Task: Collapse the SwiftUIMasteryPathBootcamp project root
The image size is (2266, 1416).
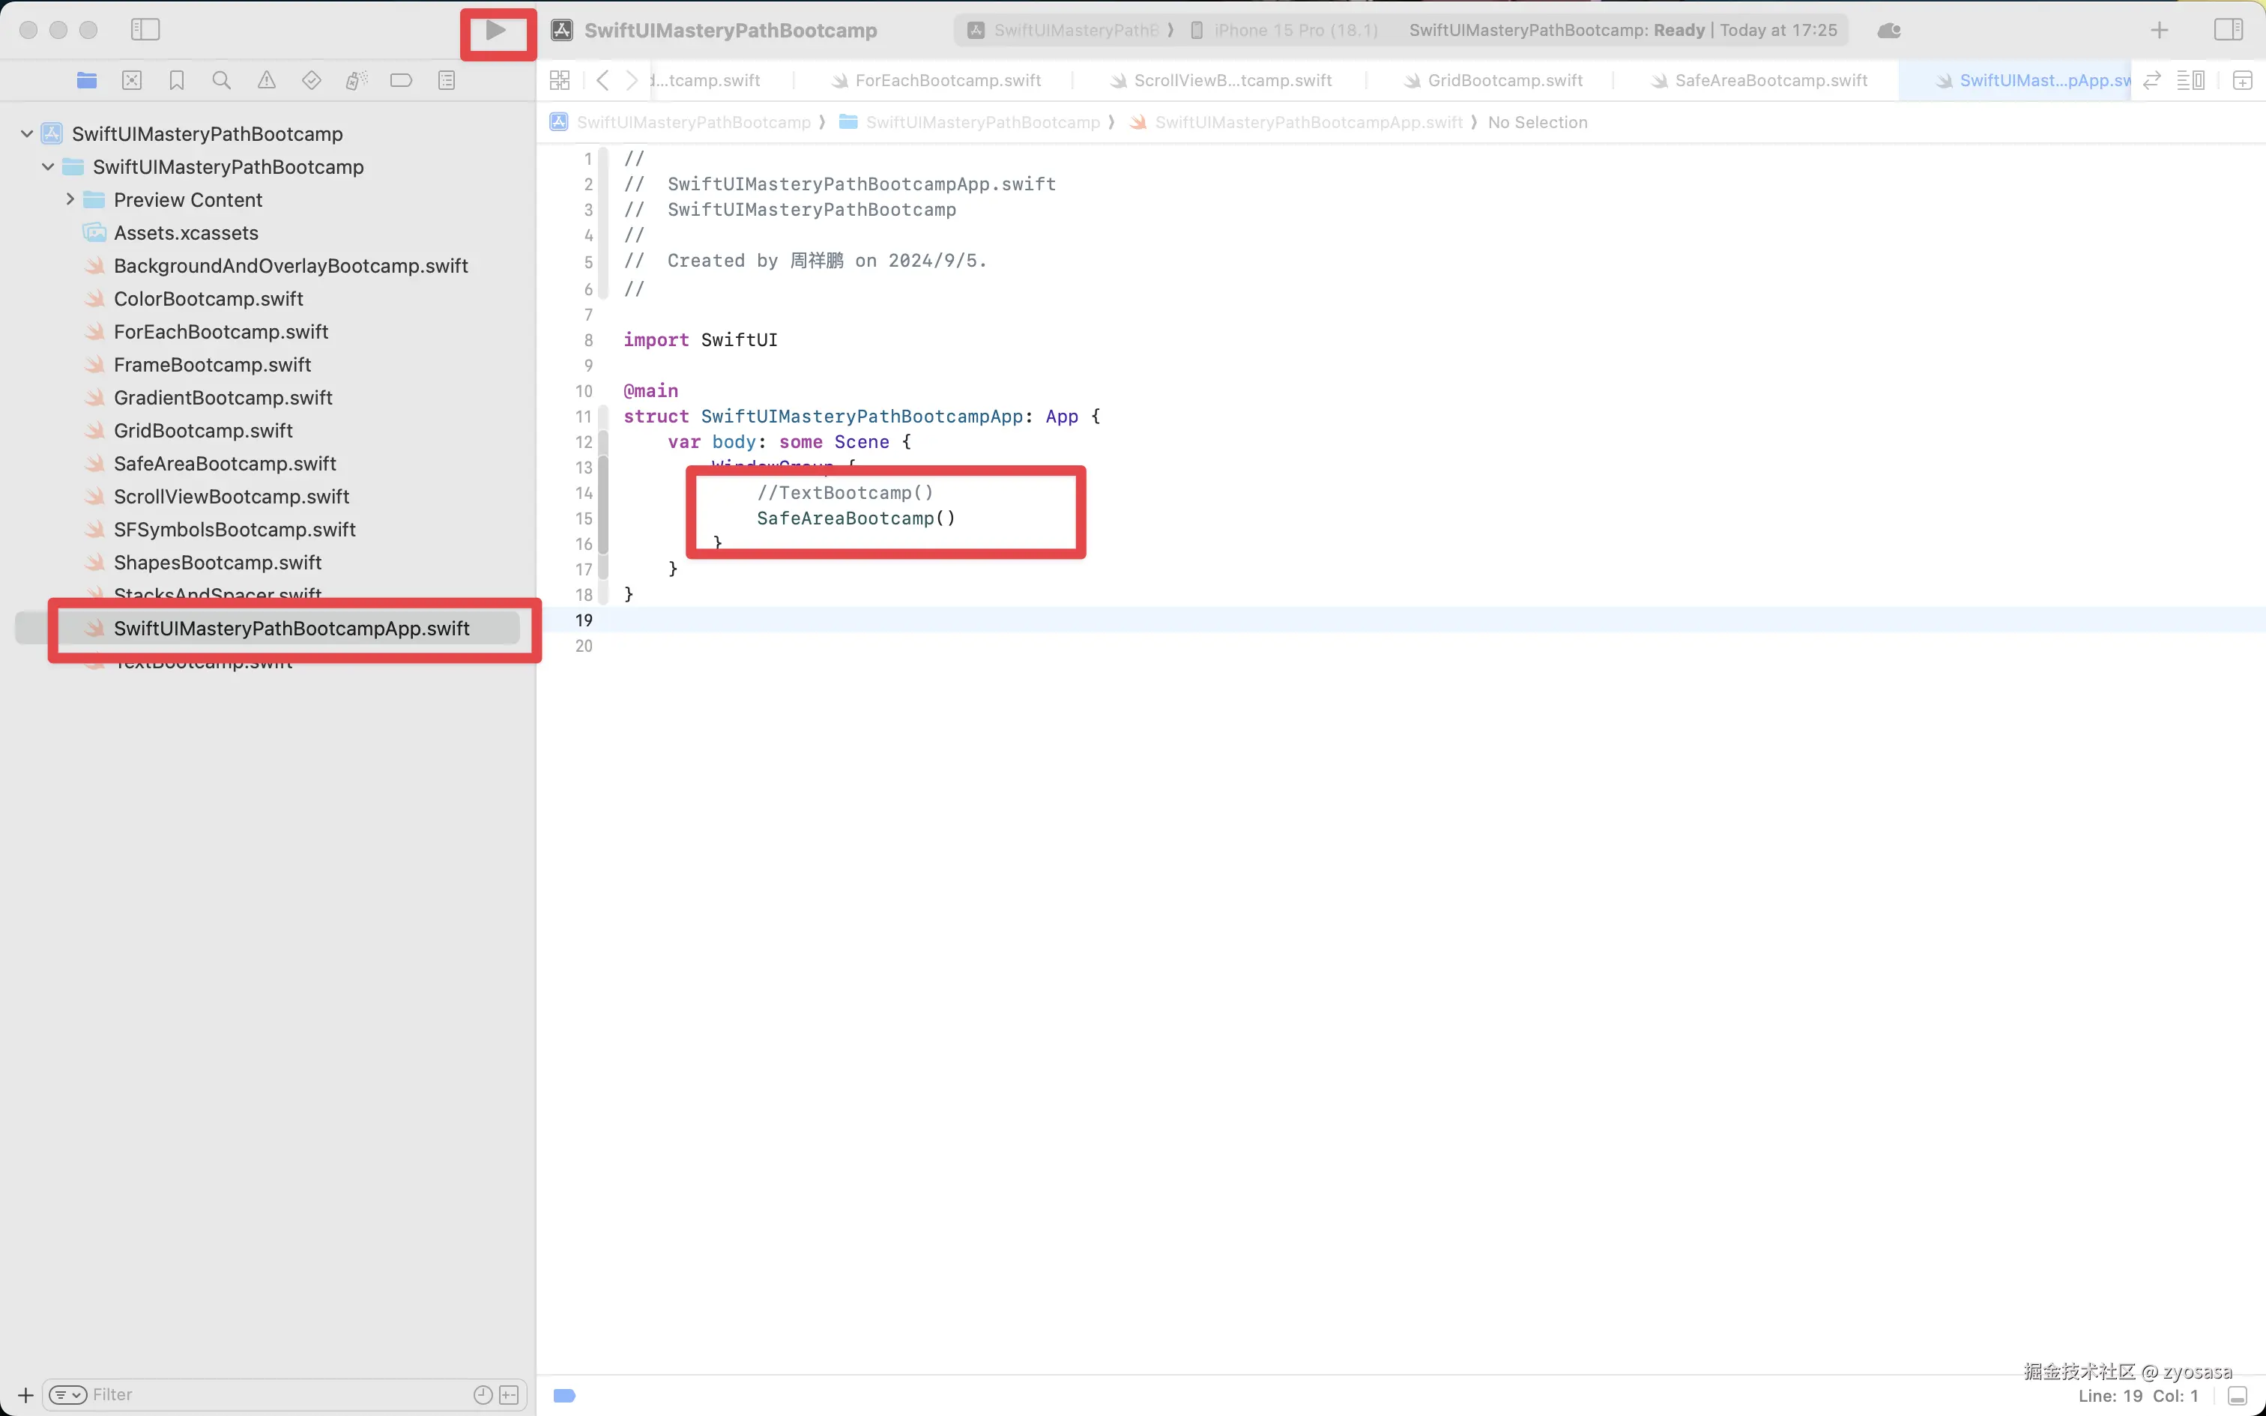Action: (27, 134)
